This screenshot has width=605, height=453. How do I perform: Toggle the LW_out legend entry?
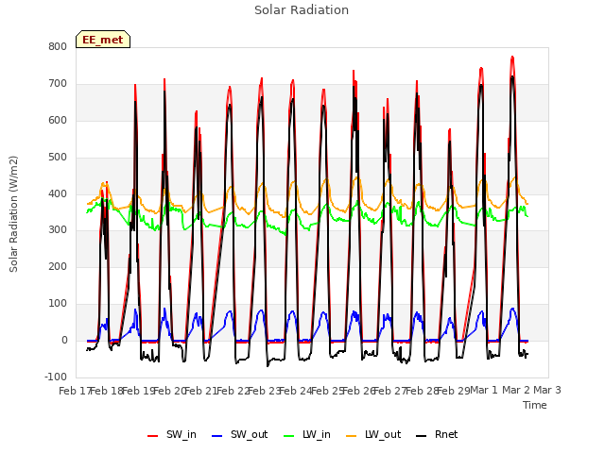coord(373,434)
